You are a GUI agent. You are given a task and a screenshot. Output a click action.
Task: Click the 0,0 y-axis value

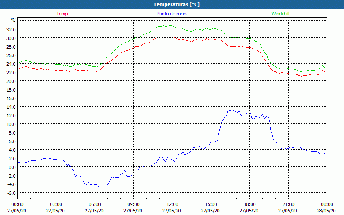tap(12, 167)
